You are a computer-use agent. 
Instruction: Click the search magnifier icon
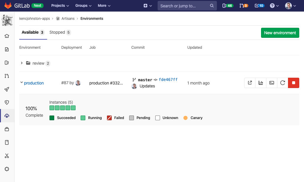[212, 6]
